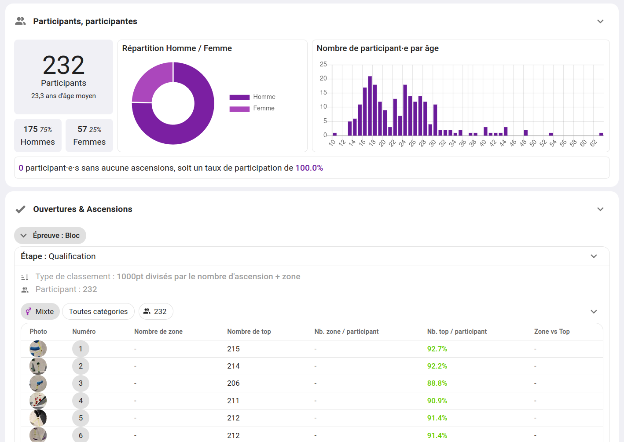Toggle the Mixte gender filter
This screenshot has height=442, width=624.
40,311
